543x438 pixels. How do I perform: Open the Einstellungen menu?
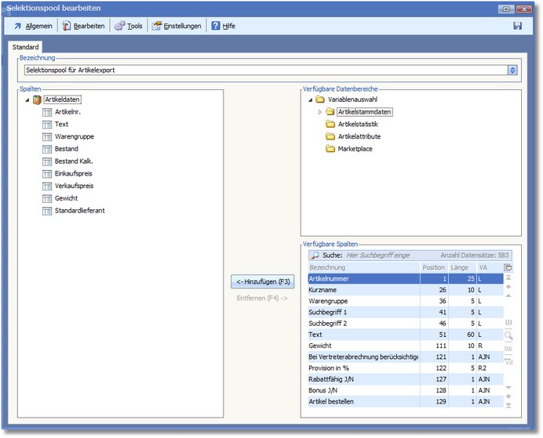coord(177,26)
